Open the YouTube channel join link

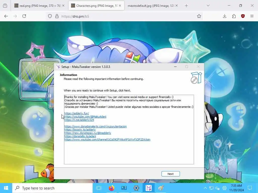point(107,139)
